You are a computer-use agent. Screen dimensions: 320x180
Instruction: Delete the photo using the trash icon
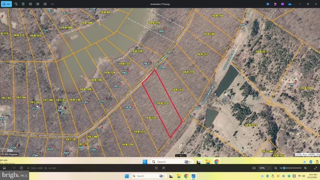23,4
